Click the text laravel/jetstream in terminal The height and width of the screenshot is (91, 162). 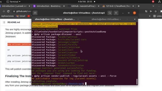(x=69, y=47)
